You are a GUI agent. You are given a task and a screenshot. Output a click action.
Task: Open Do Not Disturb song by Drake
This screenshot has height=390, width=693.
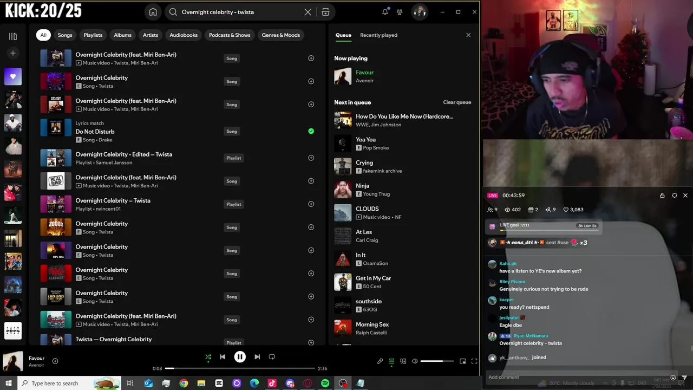click(x=95, y=132)
